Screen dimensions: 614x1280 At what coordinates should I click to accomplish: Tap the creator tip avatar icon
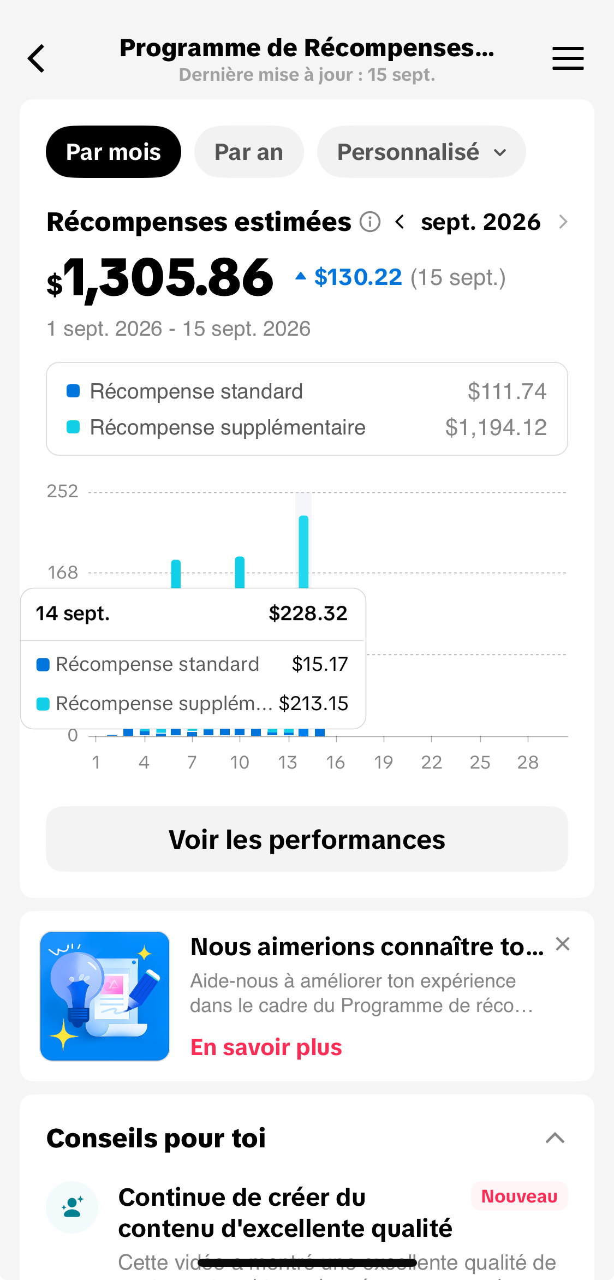pos(72,1207)
